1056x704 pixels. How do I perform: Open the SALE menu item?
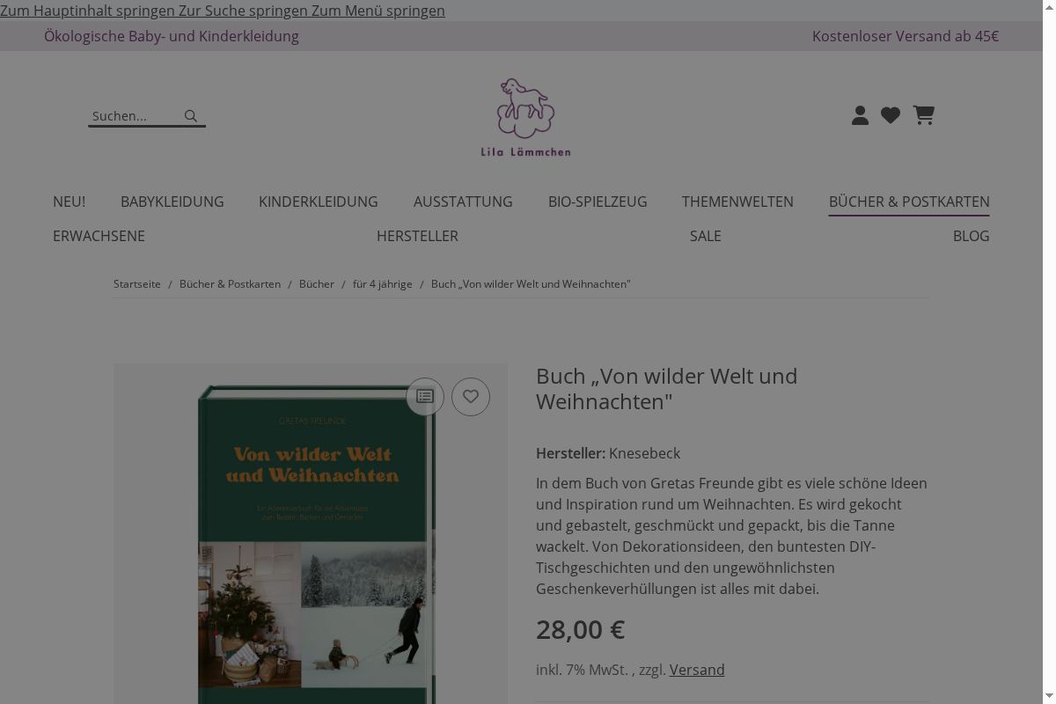[x=706, y=236]
